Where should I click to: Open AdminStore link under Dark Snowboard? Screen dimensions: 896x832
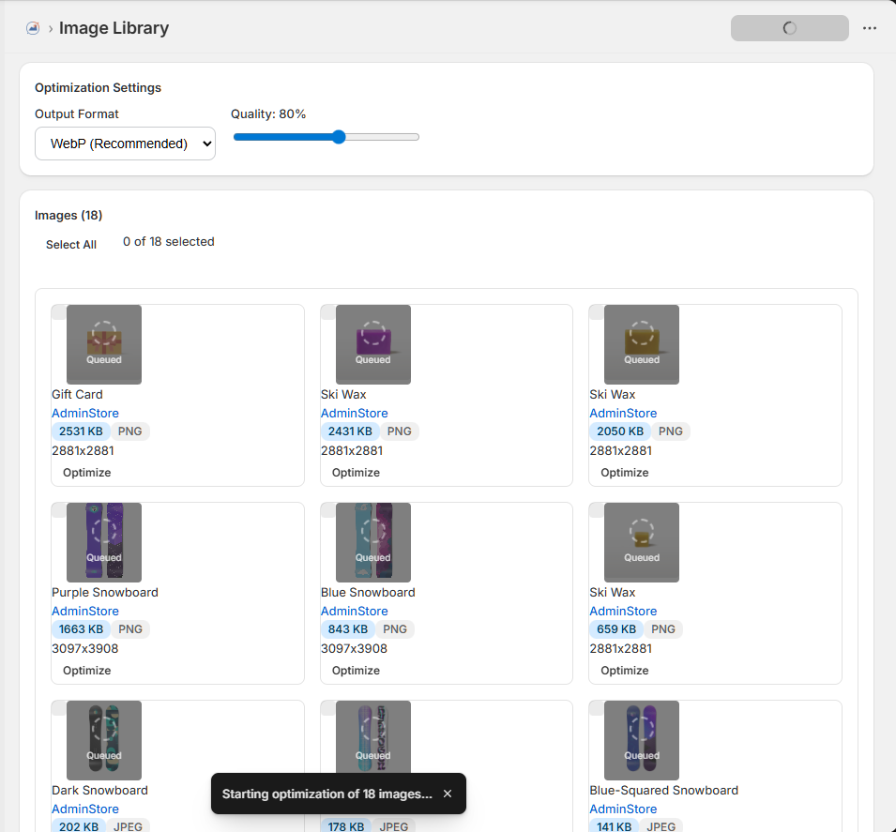85,809
